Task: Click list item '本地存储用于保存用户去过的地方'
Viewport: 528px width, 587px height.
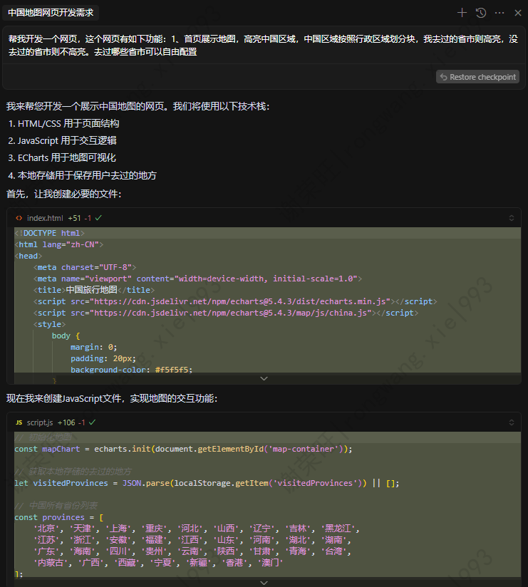Action: click(x=87, y=175)
